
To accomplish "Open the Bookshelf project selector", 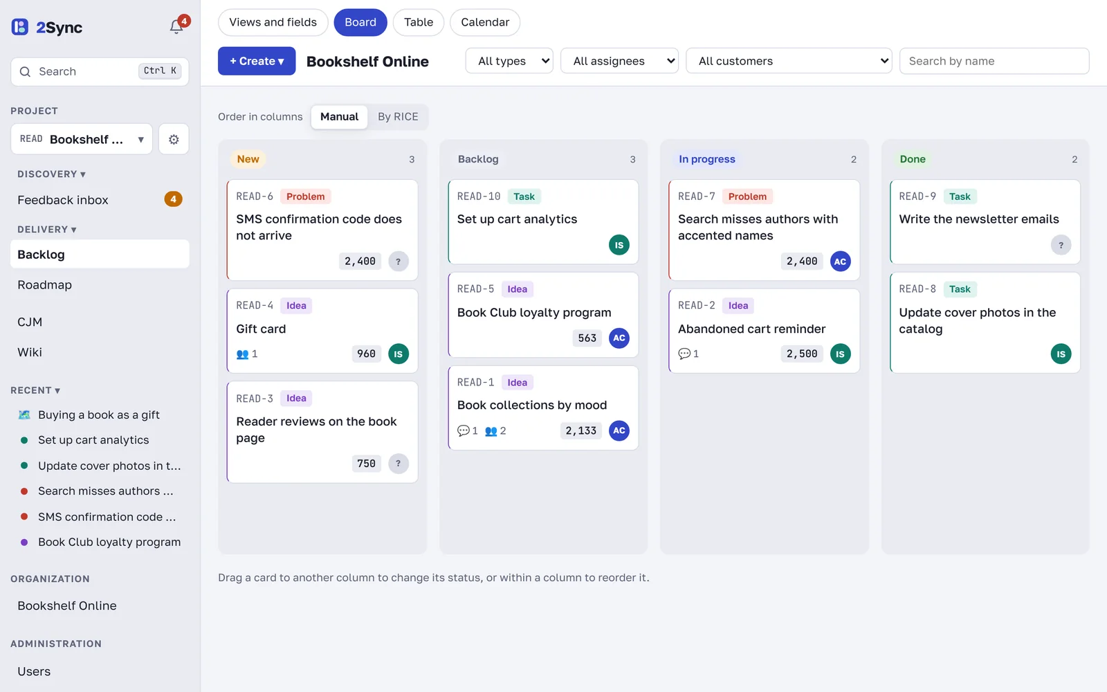I will tap(82, 139).
